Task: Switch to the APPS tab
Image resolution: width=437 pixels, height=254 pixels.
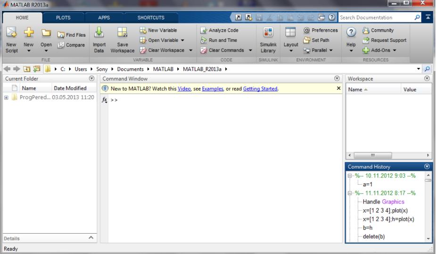Action: [104, 17]
